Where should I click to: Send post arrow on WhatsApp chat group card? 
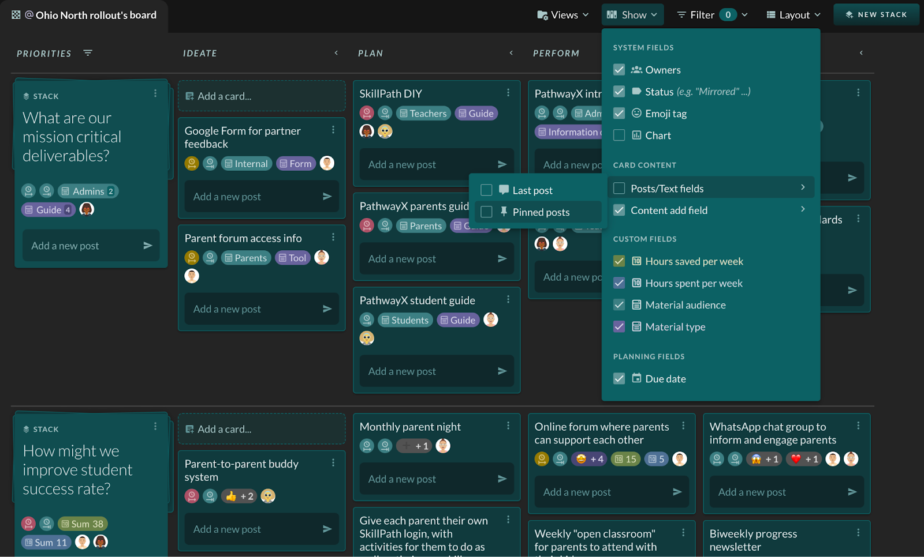click(852, 492)
